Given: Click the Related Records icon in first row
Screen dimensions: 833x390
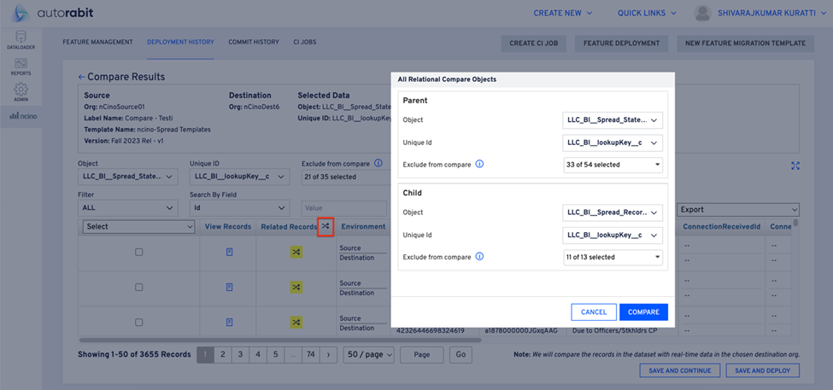Looking at the screenshot, I should pos(296,253).
